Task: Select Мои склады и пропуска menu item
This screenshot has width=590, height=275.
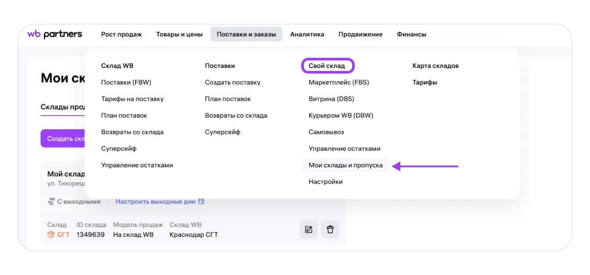Action: tap(345, 165)
